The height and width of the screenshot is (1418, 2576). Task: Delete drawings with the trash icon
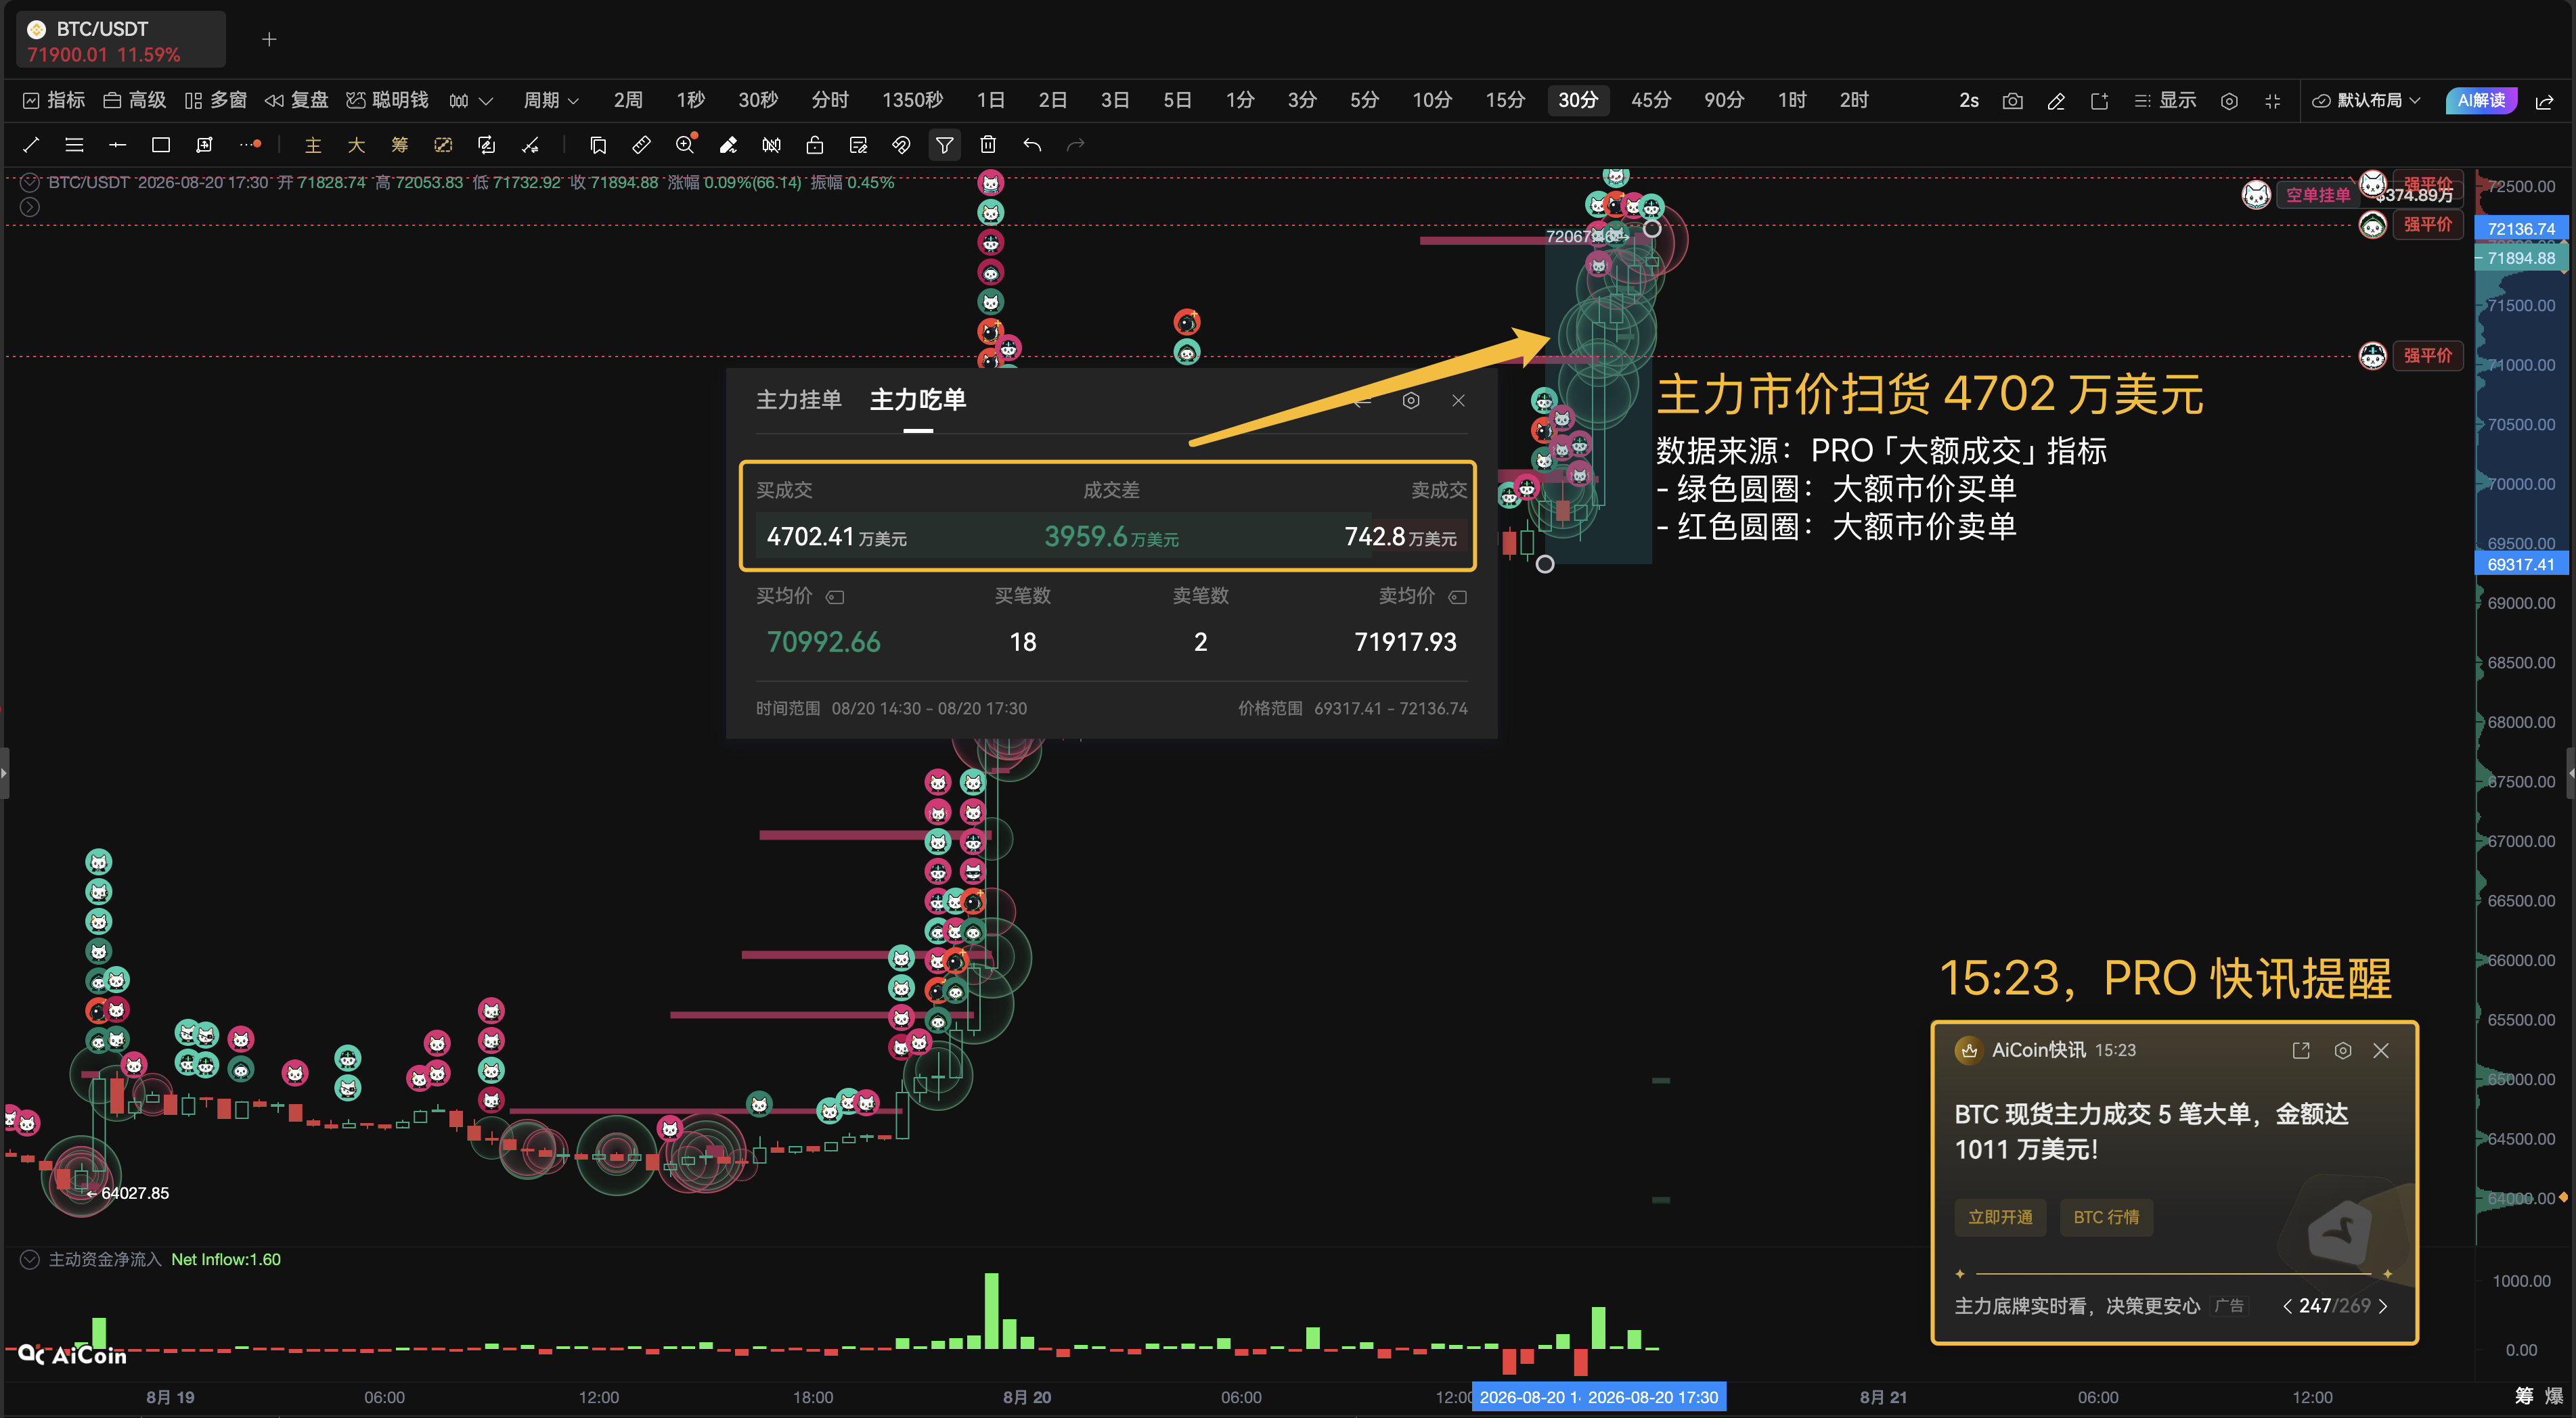click(x=988, y=145)
